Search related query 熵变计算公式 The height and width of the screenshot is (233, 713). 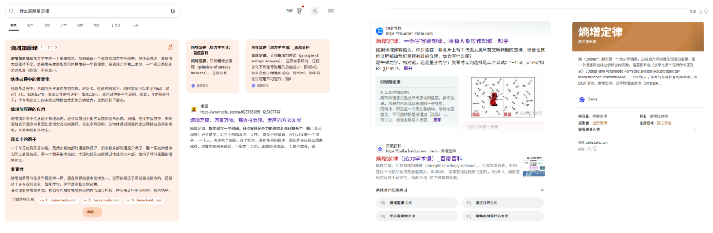503,202
